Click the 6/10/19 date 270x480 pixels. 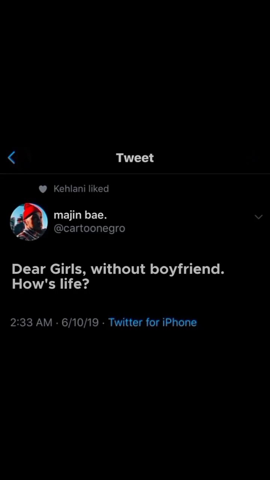point(80,322)
